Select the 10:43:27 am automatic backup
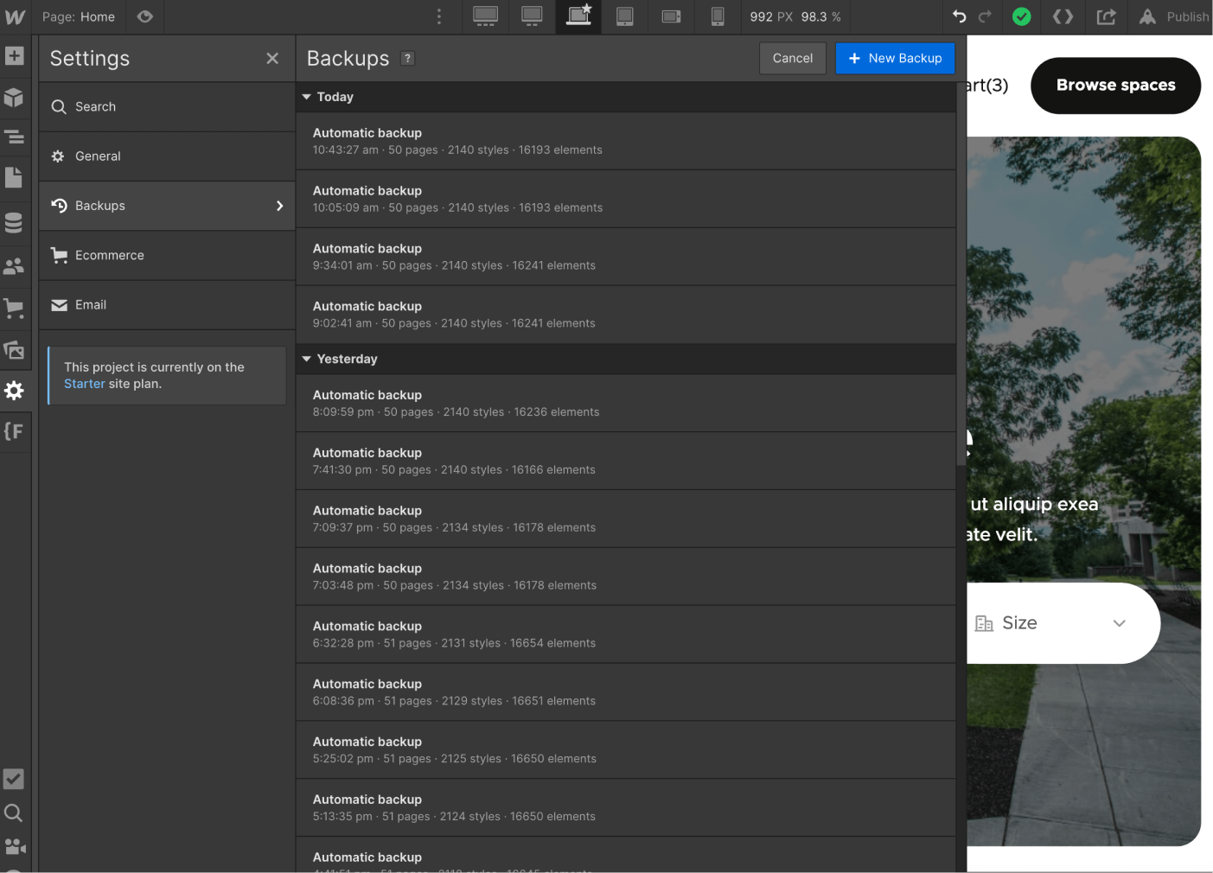The image size is (1213, 873). (626, 141)
